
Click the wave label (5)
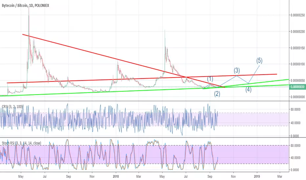(259, 61)
